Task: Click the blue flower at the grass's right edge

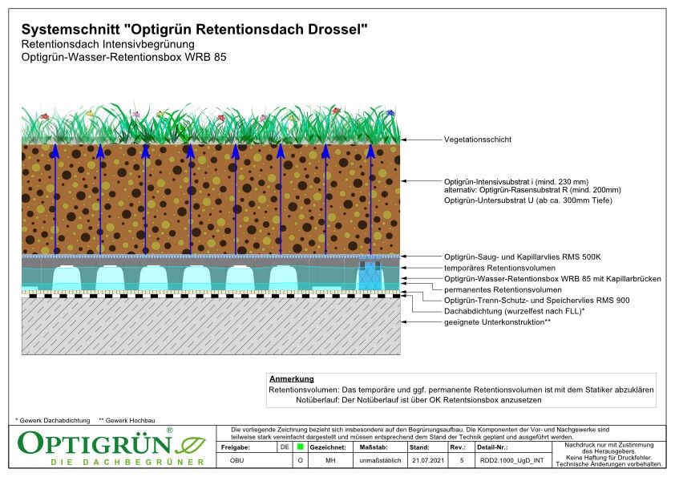Action: (x=390, y=114)
